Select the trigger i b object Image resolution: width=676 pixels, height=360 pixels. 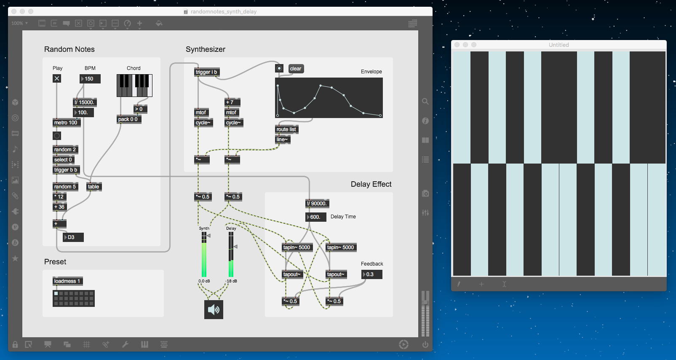(x=207, y=72)
